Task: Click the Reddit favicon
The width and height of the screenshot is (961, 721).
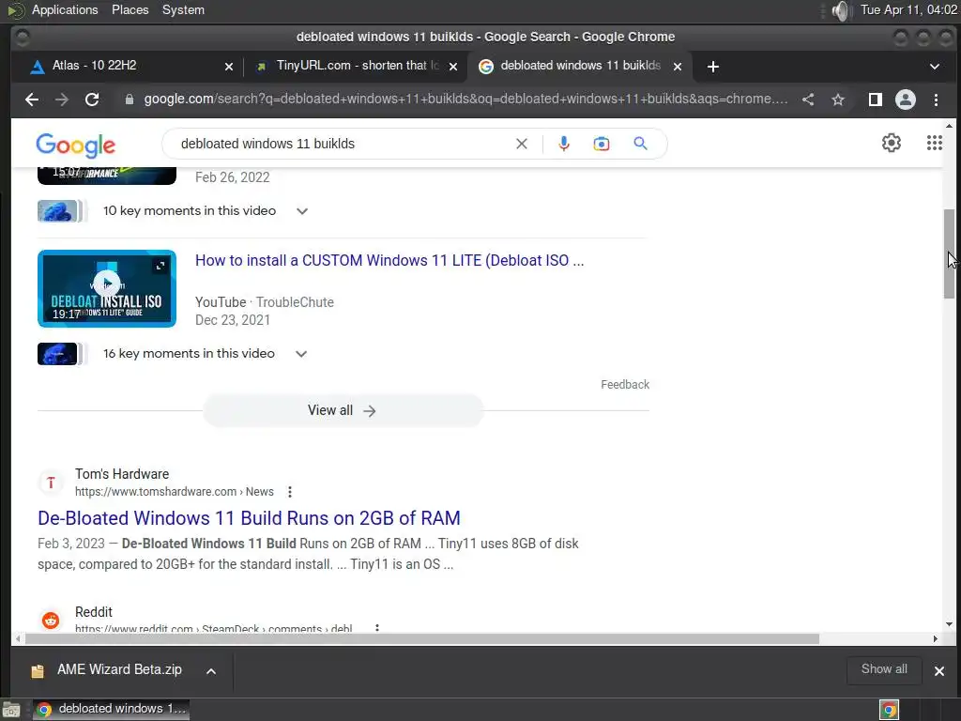Action: click(x=51, y=621)
